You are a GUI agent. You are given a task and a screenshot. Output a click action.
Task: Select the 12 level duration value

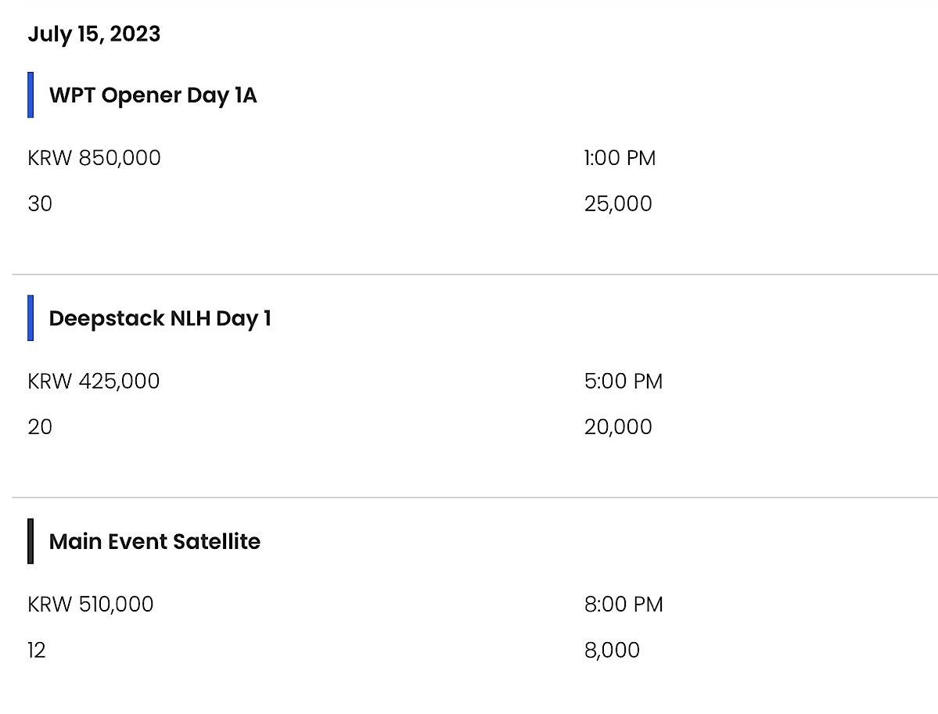[x=37, y=650]
